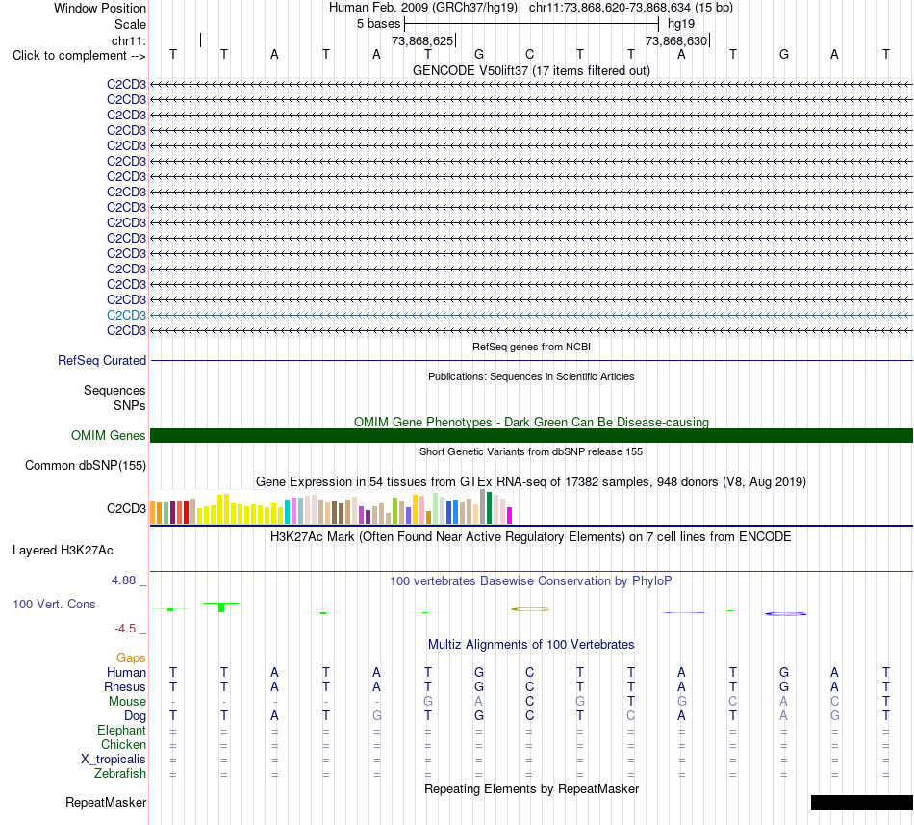
Task: Click the GTEx C2CD3 expression bar chart
Action: pos(331,506)
